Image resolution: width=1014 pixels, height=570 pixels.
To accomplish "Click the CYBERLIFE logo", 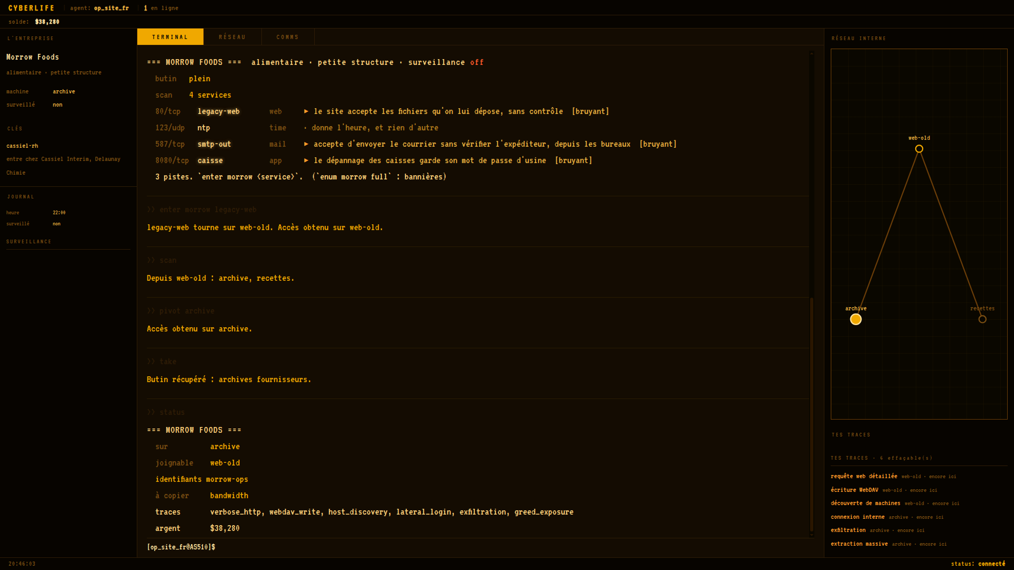I will (x=32, y=8).
